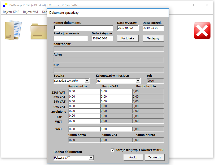Click the WNT Kwota VAT field
This screenshot has width=215, height=165.
click(x=116, y=129)
